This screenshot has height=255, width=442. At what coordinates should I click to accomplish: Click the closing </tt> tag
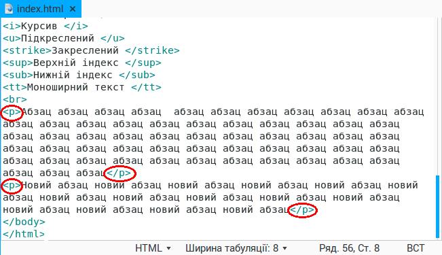tap(146, 87)
